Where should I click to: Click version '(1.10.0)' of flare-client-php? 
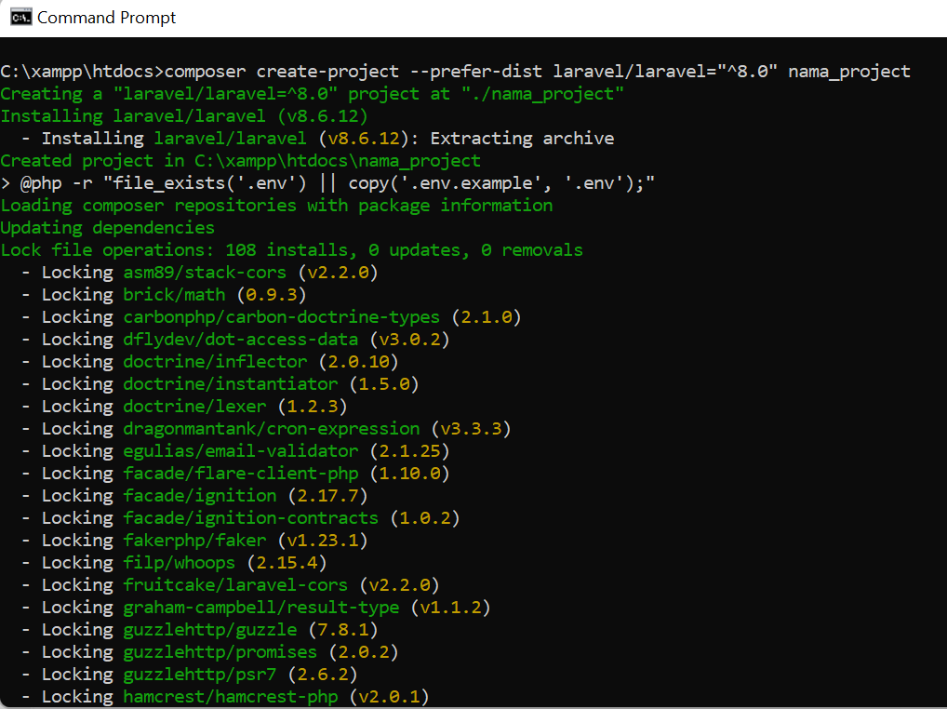pos(409,475)
